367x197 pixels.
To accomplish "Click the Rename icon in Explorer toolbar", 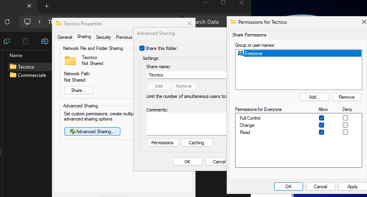I will pos(44,41).
